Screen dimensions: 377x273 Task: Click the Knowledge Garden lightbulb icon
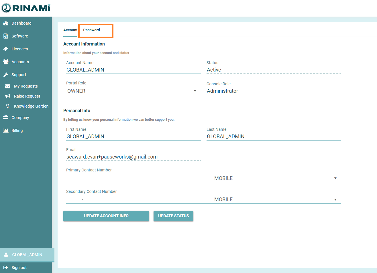coord(8,106)
